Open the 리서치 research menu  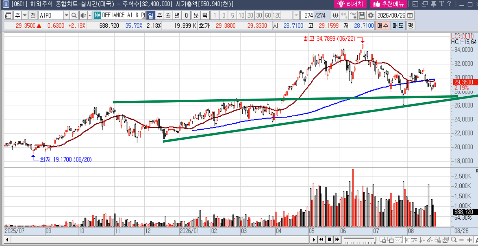point(350,4)
